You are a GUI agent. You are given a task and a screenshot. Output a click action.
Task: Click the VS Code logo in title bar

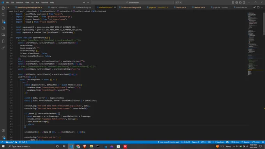click(x=3, y=3)
